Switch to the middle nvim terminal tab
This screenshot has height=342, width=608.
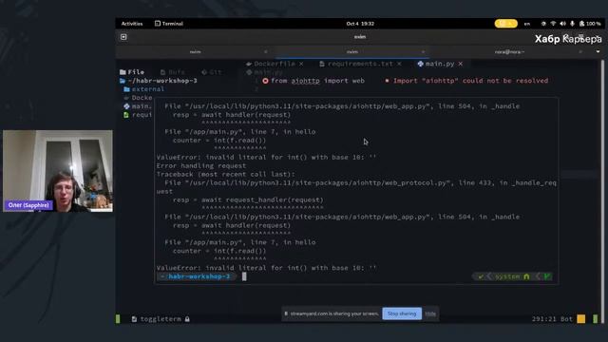point(352,51)
